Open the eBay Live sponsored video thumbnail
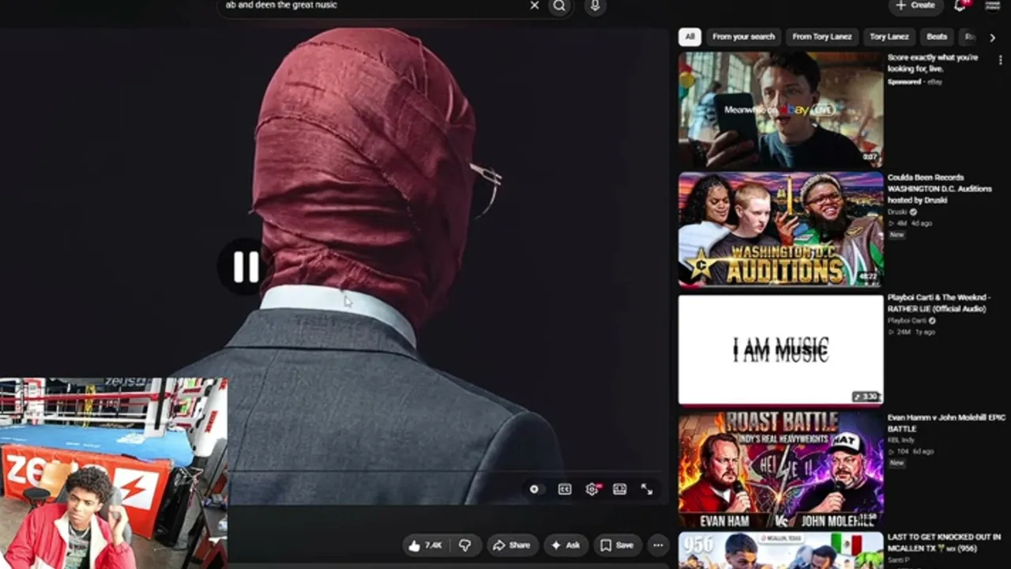 [x=780, y=109]
